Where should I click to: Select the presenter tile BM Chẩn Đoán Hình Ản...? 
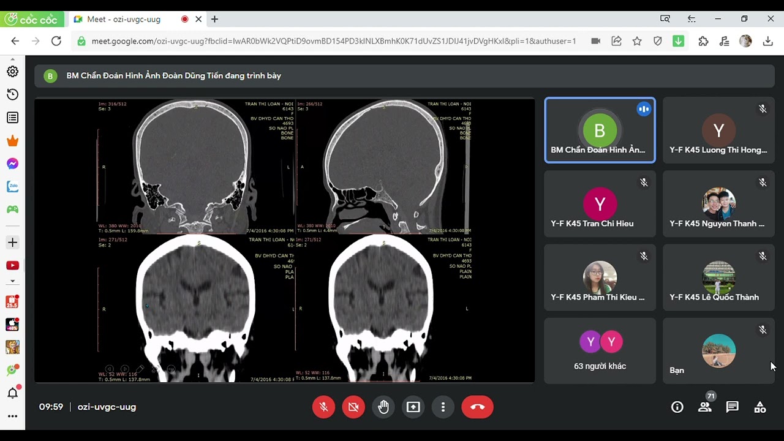click(x=600, y=130)
